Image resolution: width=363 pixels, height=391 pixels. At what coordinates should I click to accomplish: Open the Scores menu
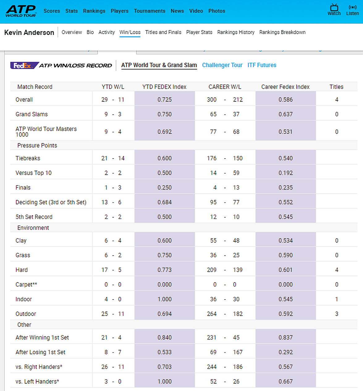pyautogui.click(x=52, y=11)
